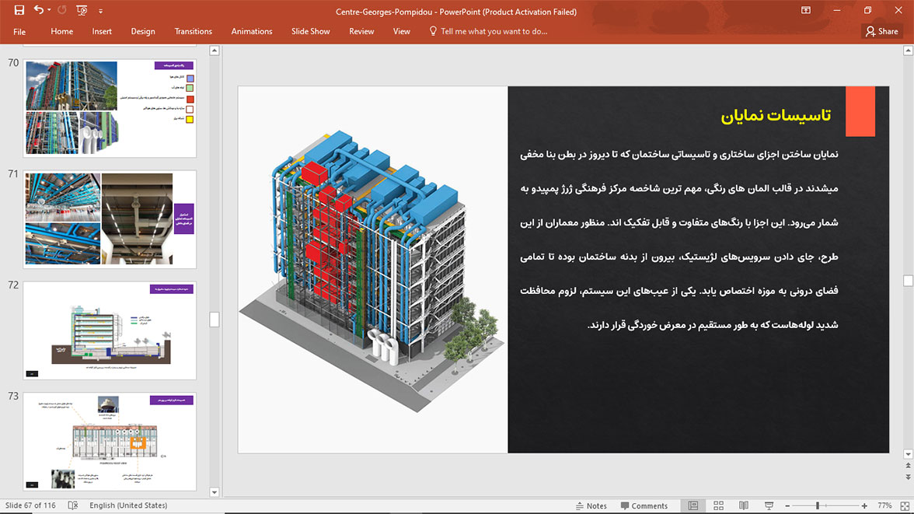Open Customize Quick Access Toolbar dropdown
Image resolution: width=914 pixels, height=514 pixels.
pyautogui.click(x=100, y=11)
